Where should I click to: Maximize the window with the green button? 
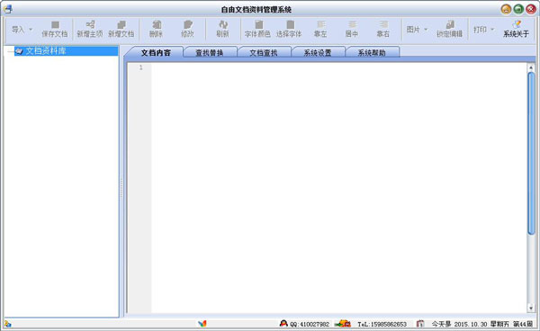pyautogui.click(x=518, y=9)
